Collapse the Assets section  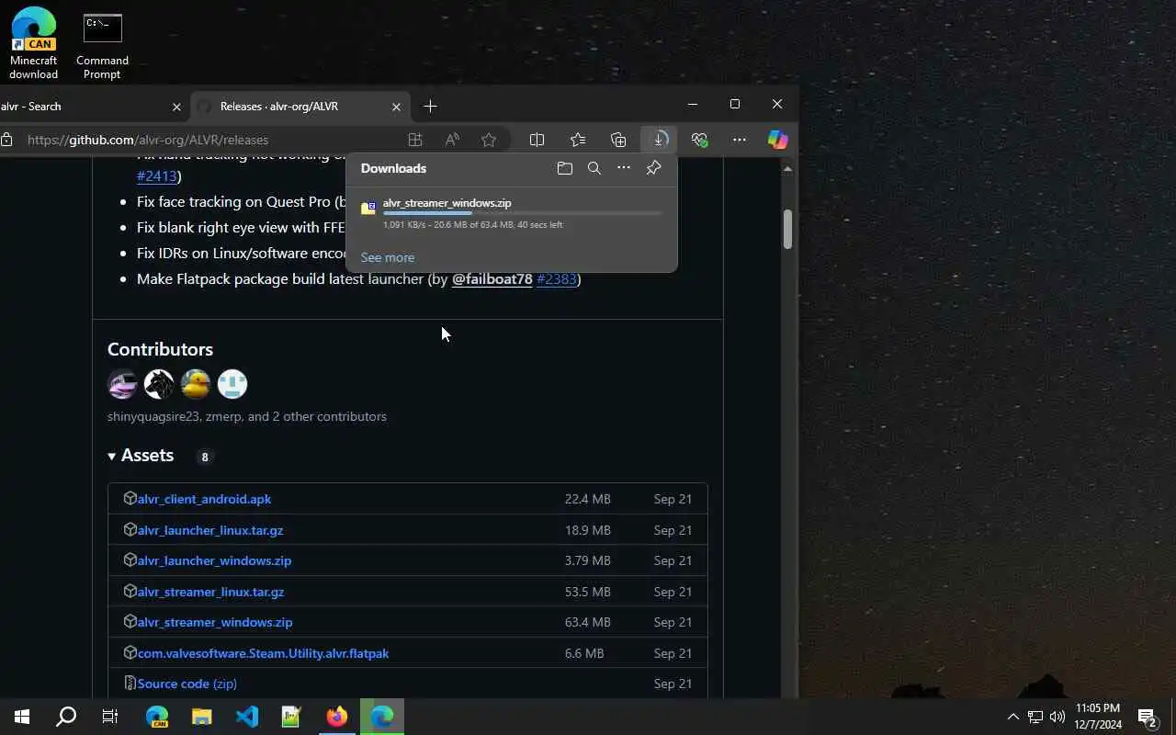pyautogui.click(x=141, y=456)
